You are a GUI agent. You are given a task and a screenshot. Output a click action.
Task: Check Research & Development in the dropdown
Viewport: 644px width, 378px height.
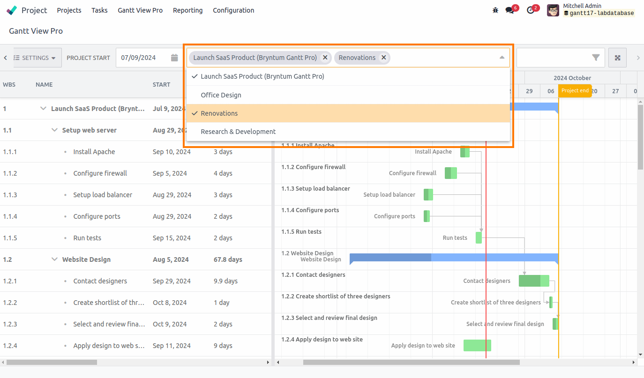pos(239,131)
